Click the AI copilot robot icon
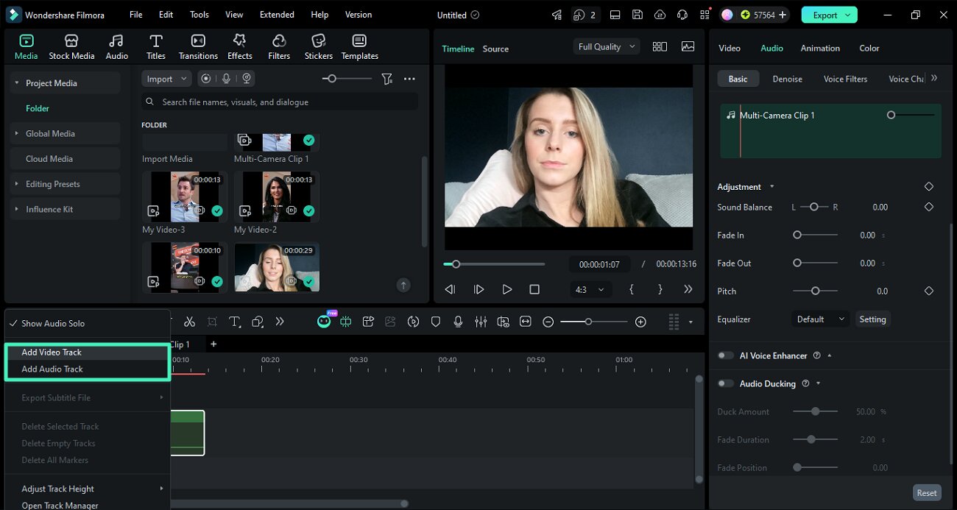Viewport: 957px width, 510px height. 324,322
